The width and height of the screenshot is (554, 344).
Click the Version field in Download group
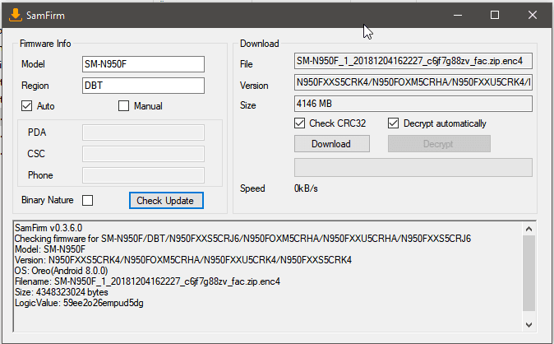[413, 82]
